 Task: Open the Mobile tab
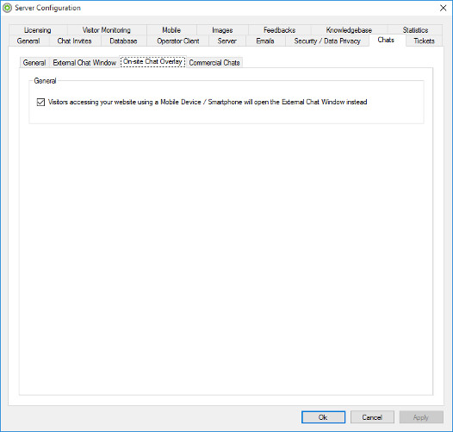171,30
